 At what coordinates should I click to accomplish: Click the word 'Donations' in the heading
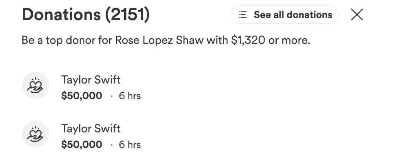click(x=60, y=15)
